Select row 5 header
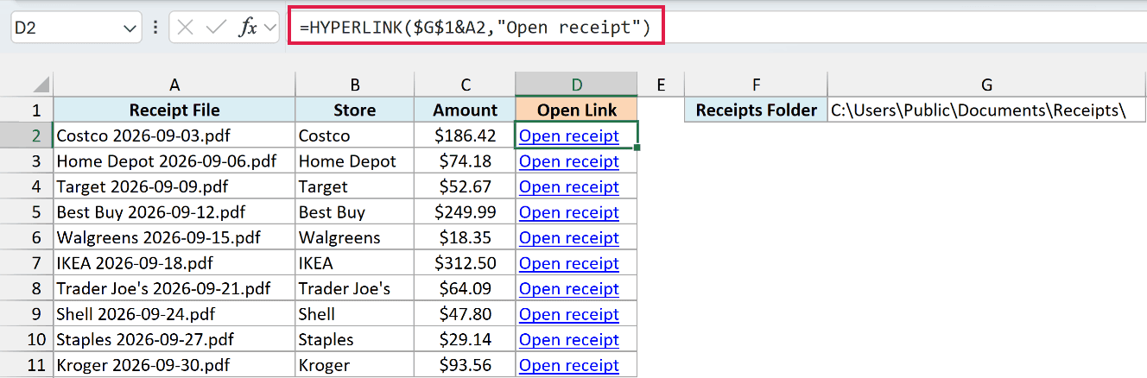The image size is (1147, 378). click(x=26, y=212)
